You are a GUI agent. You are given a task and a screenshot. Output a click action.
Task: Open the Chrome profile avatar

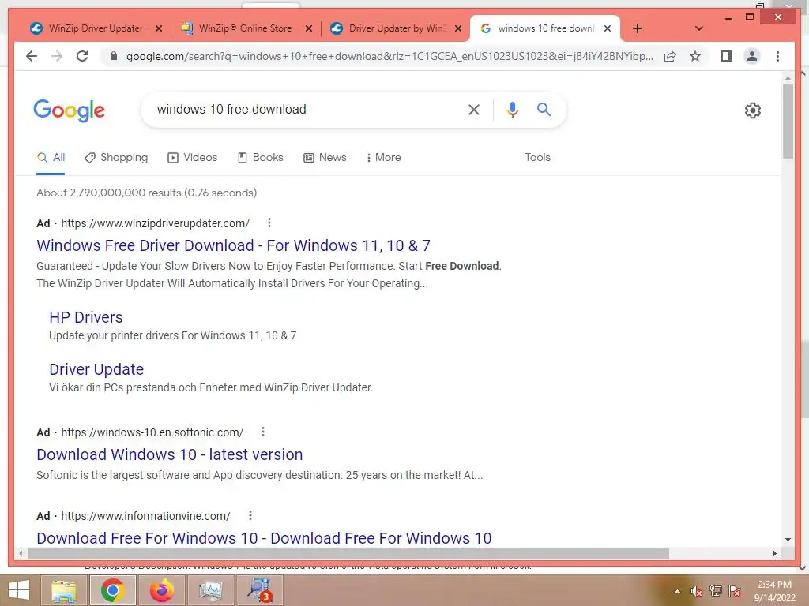coord(752,56)
